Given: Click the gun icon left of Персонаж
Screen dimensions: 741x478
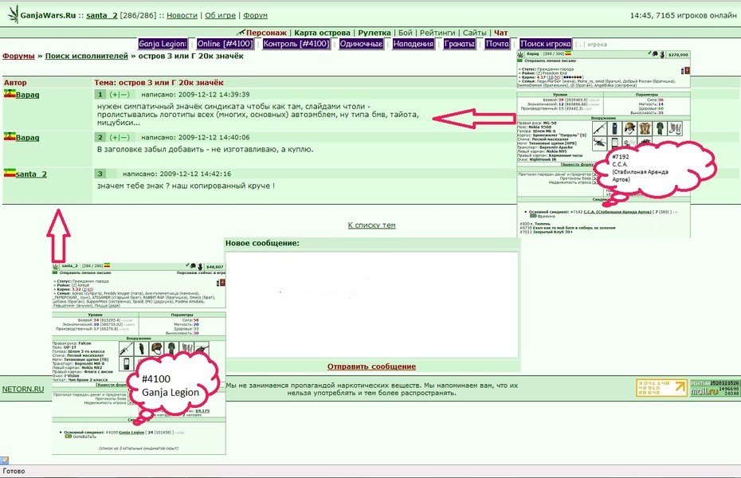Looking at the screenshot, I should pyautogui.click(x=241, y=33).
